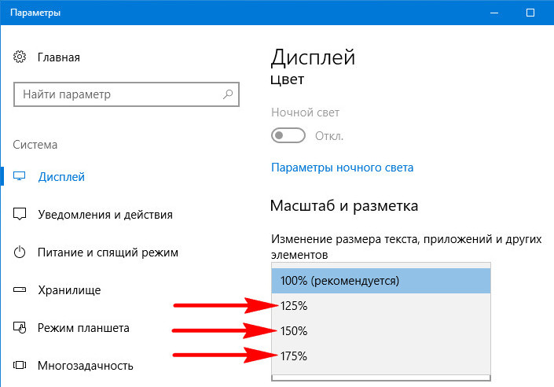
Task: Open Параметры ночного света link
Action: point(342,168)
